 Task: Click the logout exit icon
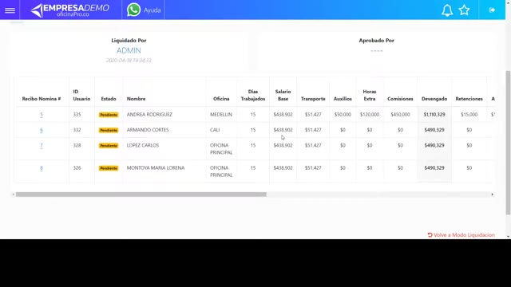pyautogui.click(x=492, y=10)
